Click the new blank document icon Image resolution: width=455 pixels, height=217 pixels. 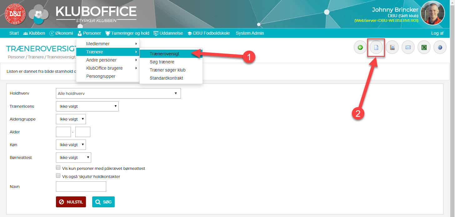tap(376, 47)
